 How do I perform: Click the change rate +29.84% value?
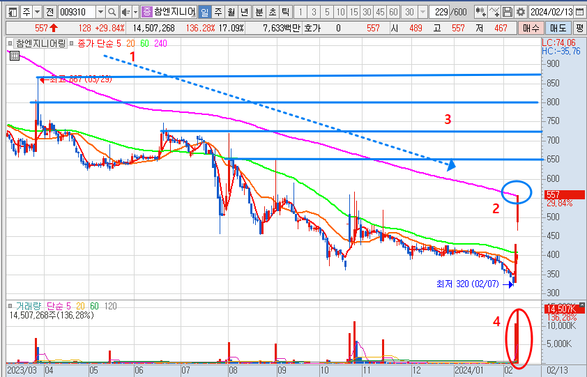[109, 28]
